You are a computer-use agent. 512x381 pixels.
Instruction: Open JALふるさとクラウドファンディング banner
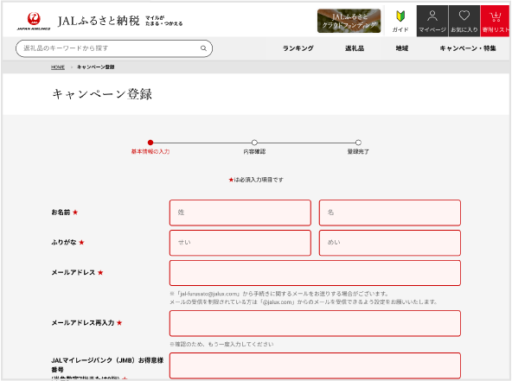pyautogui.click(x=349, y=21)
